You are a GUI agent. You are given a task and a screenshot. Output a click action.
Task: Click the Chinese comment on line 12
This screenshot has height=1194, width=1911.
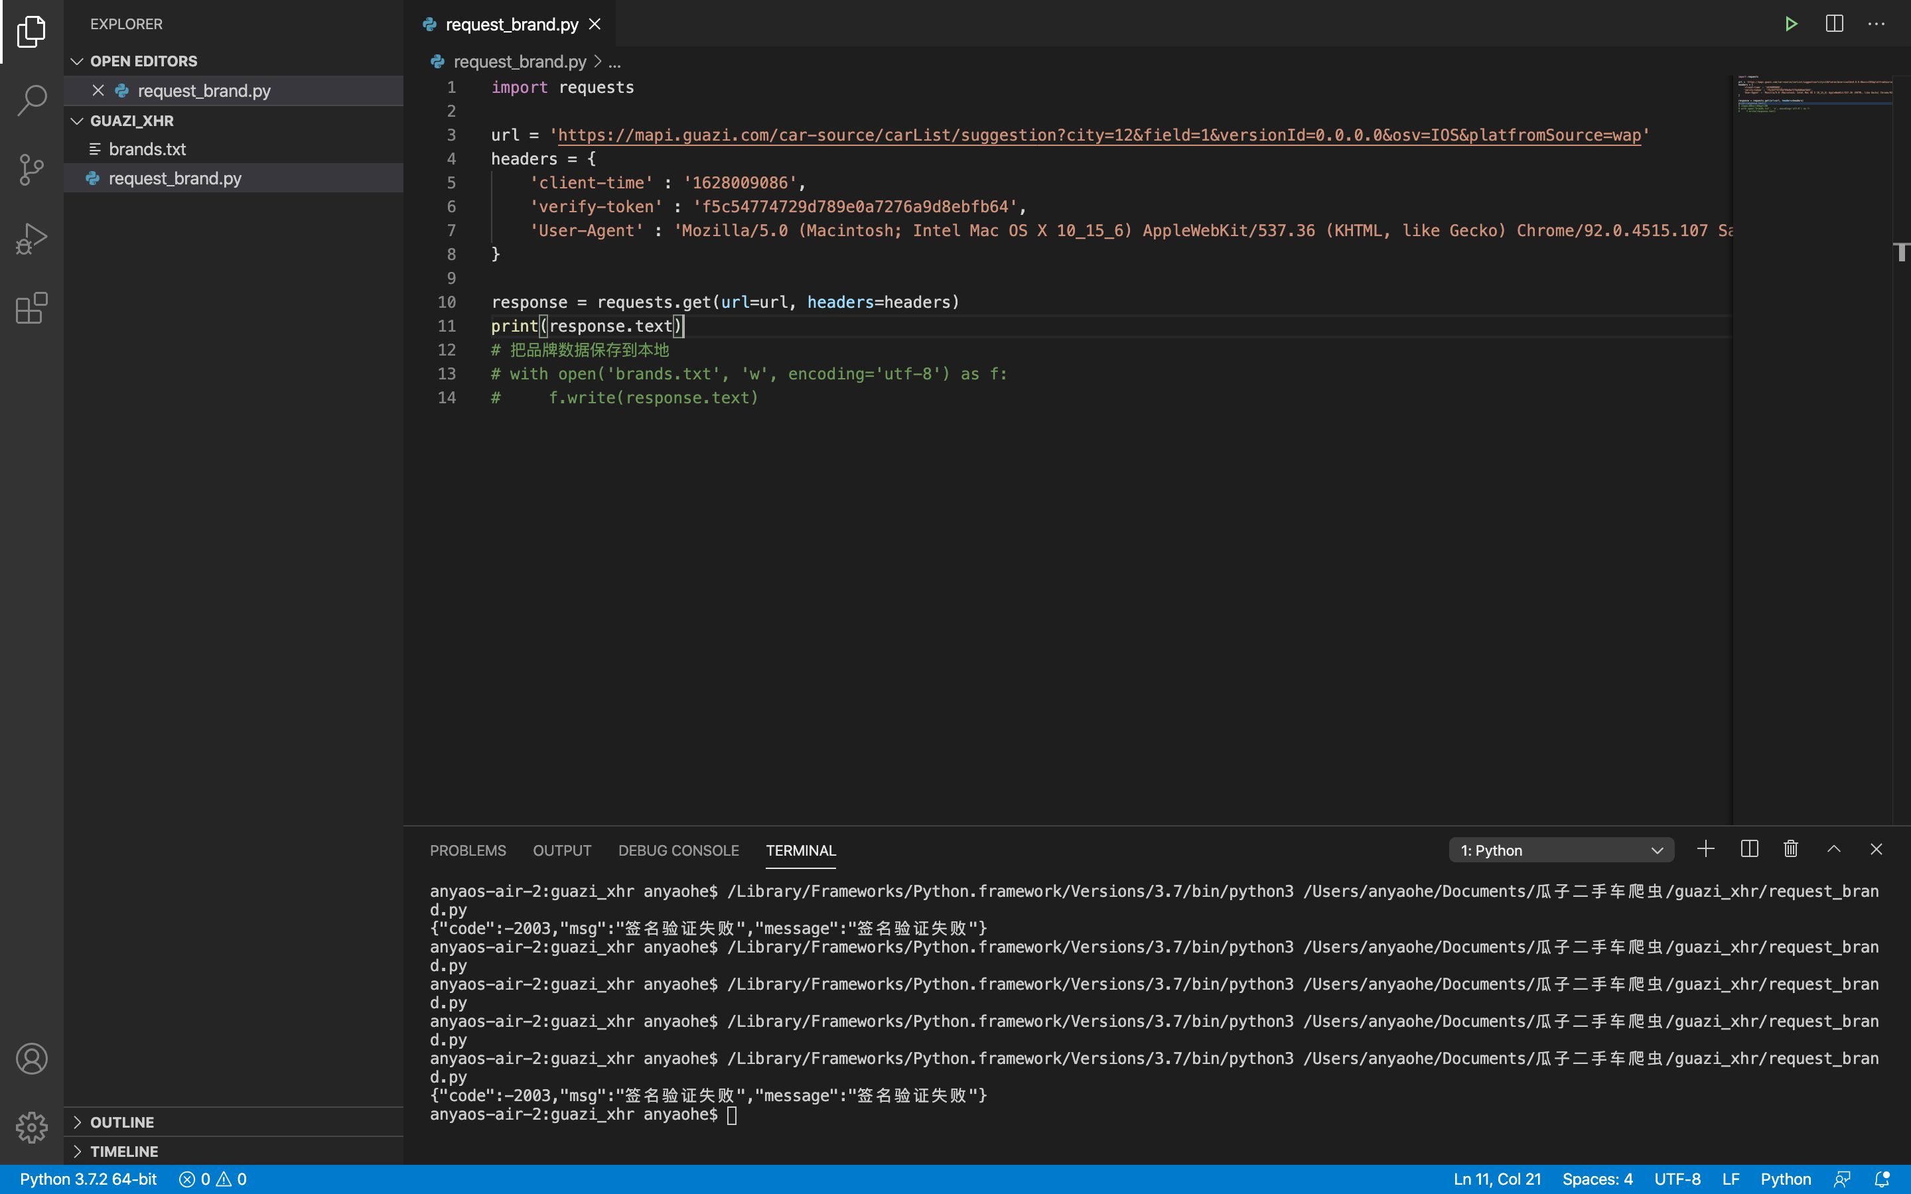[x=580, y=350]
